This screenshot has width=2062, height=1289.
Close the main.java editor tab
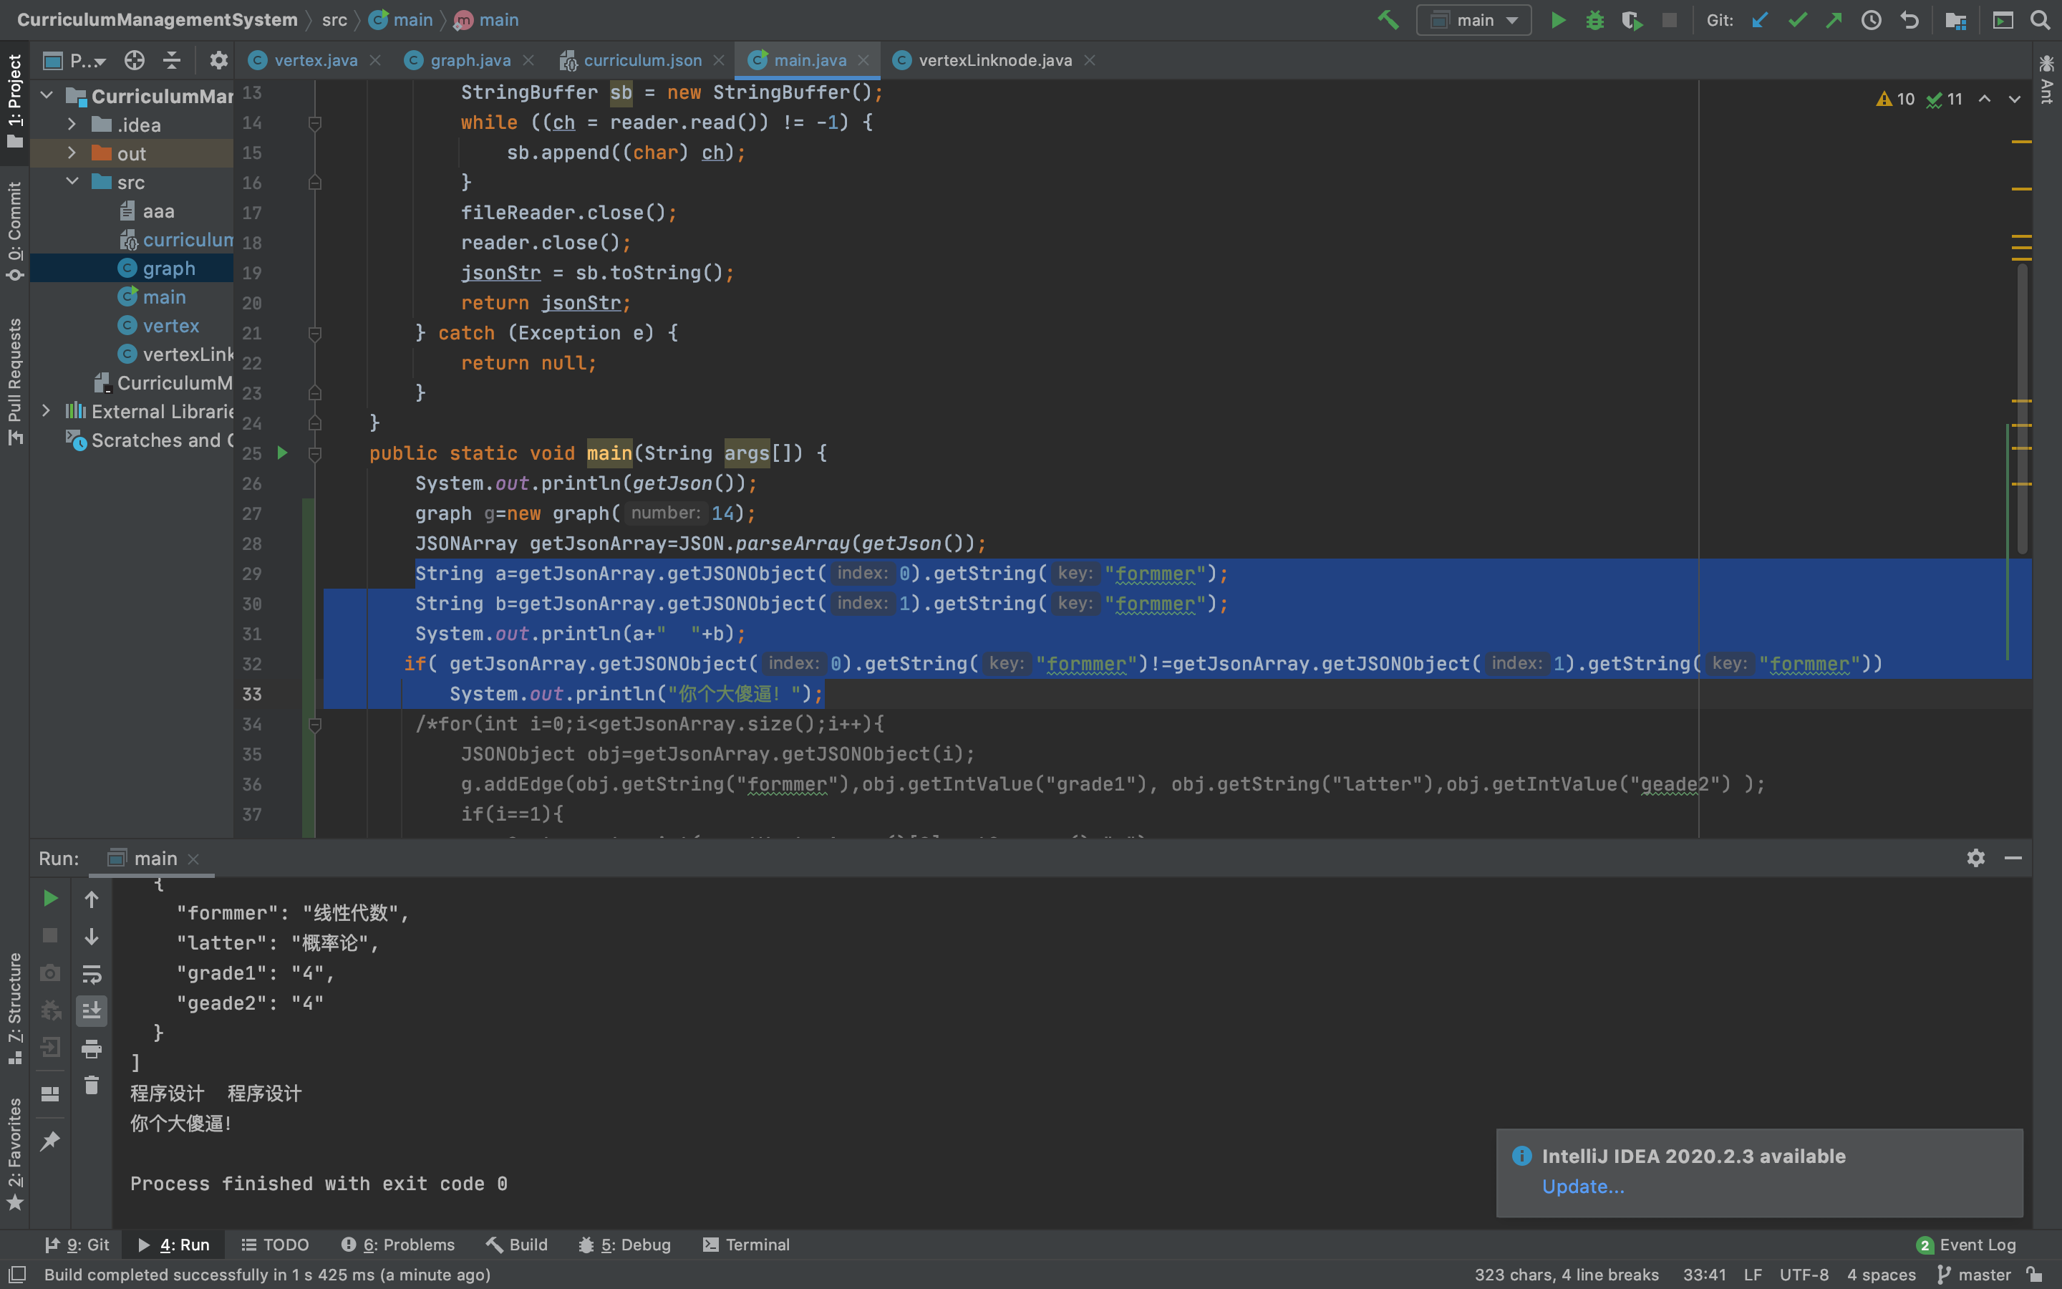863,59
